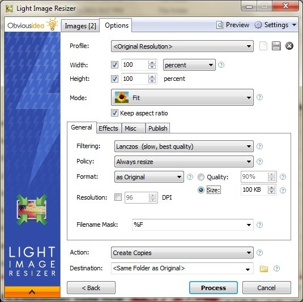
Task: Decrease Width with the down spinner
Action: (152, 67)
